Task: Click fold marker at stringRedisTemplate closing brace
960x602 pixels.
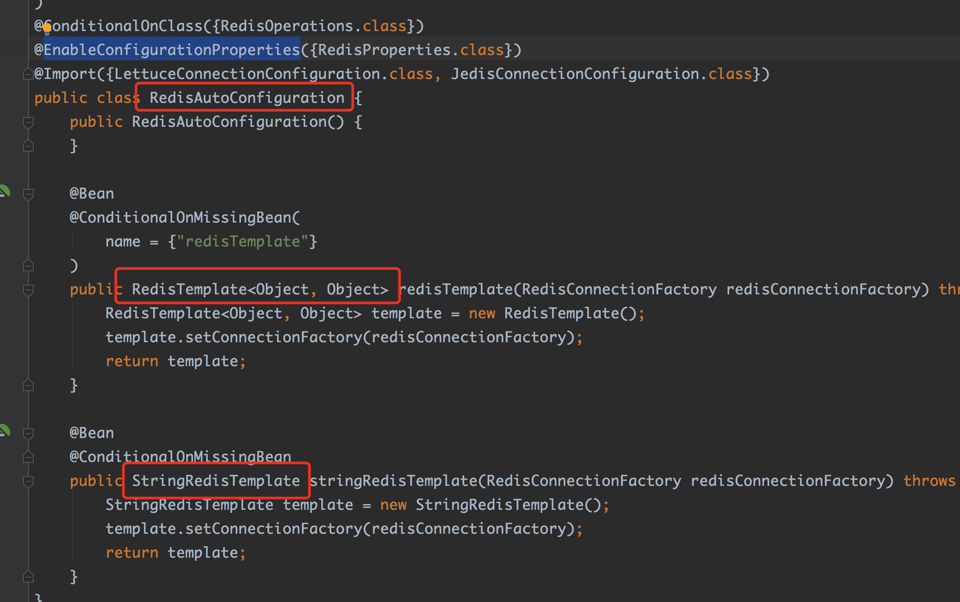Action: pos(28,576)
